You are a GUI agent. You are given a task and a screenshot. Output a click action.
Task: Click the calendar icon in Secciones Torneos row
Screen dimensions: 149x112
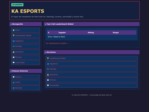[x=48, y=80]
